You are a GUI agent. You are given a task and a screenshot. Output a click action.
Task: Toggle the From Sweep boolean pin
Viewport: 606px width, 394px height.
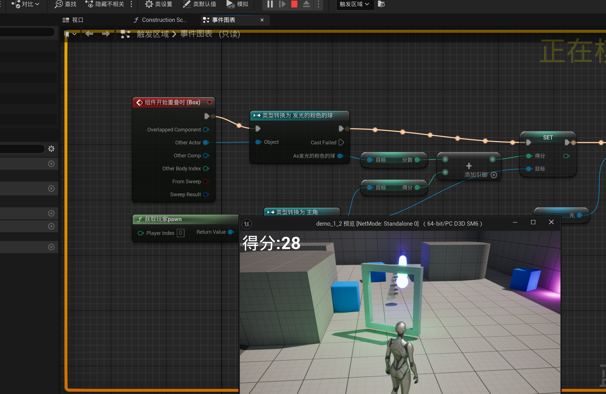(x=206, y=182)
